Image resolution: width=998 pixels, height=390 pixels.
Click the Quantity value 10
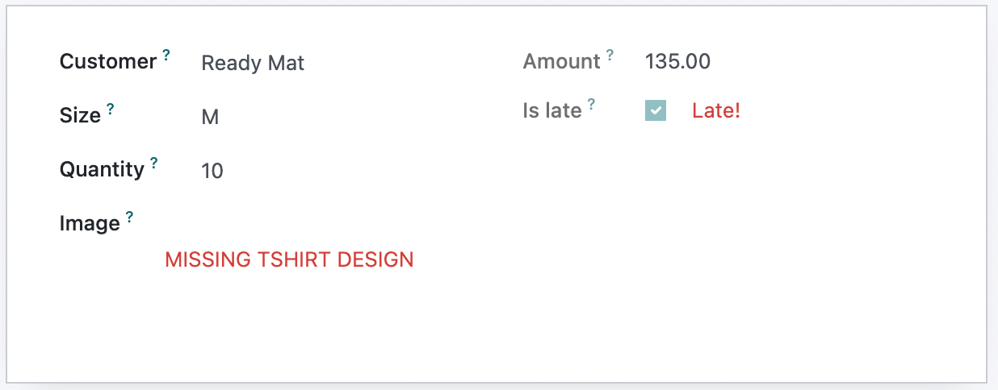212,171
